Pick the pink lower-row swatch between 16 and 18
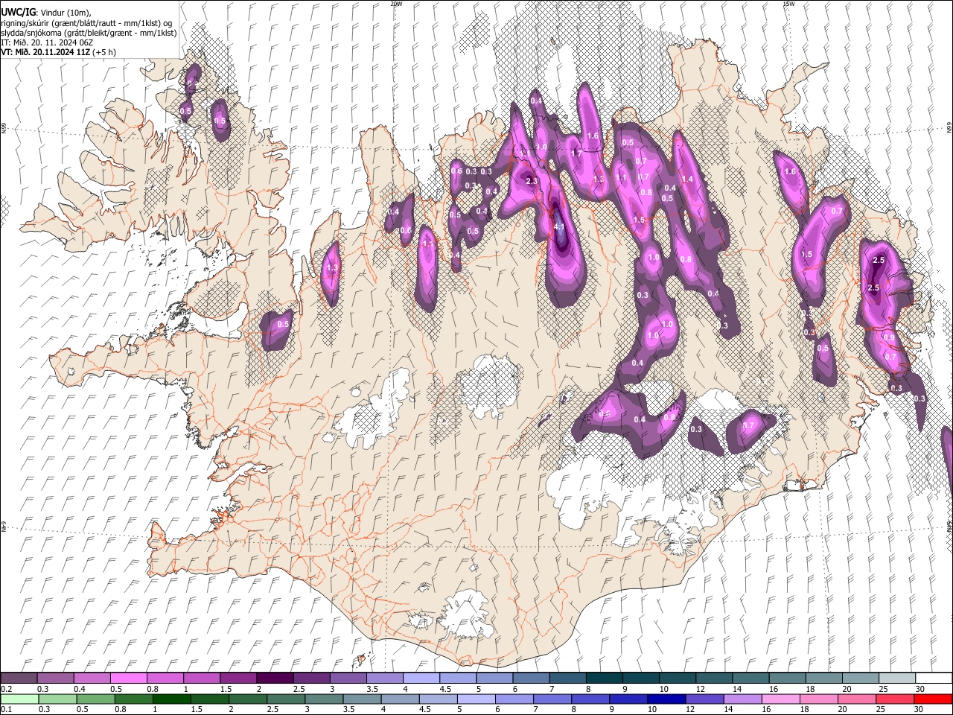Screen dimensions: 953x715 point(780,699)
